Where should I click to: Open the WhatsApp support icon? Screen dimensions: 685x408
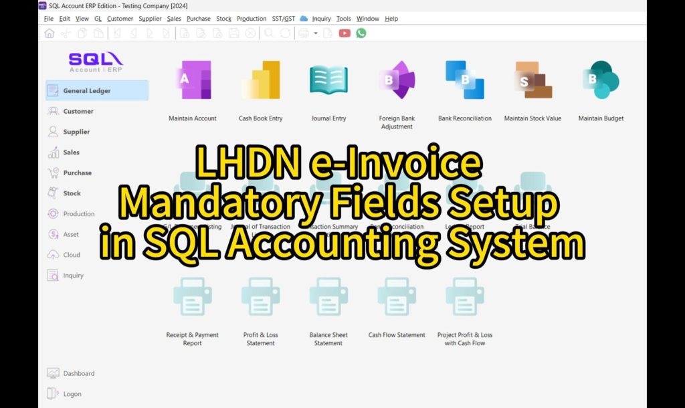pyautogui.click(x=361, y=33)
